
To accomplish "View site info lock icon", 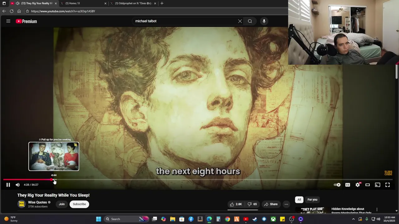I will (x=27, y=11).
